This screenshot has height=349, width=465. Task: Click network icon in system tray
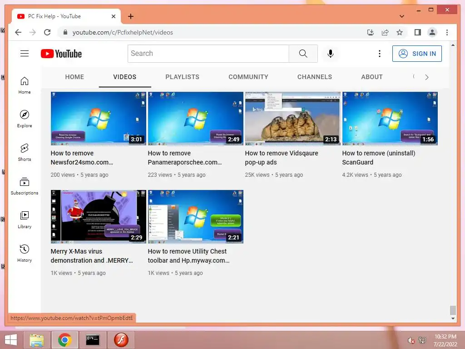(x=422, y=340)
